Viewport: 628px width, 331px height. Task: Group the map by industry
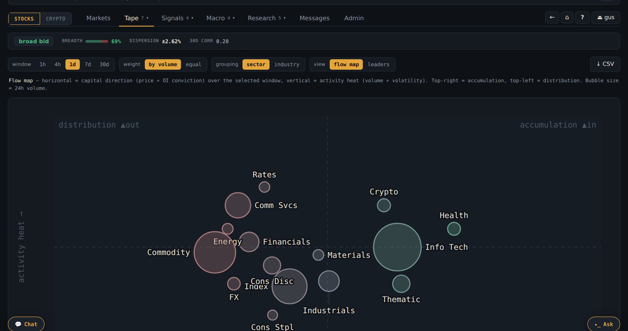click(x=287, y=64)
